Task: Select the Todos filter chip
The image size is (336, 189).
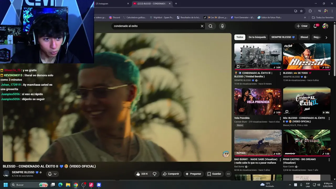Action: pyautogui.click(x=240, y=37)
